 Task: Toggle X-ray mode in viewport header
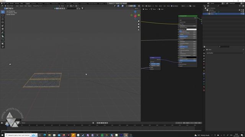[127, 6]
